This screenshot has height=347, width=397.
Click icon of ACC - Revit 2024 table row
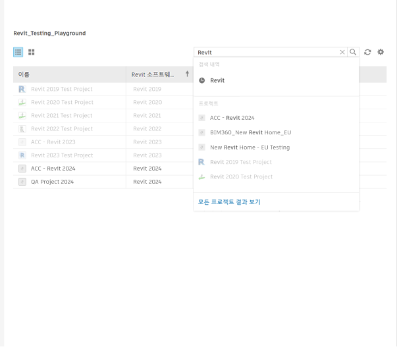tap(22, 169)
